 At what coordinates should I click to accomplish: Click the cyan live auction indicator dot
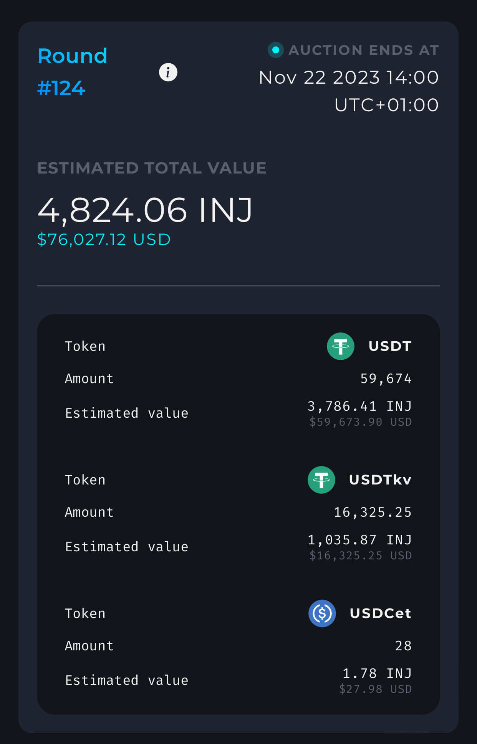(x=275, y=50)
